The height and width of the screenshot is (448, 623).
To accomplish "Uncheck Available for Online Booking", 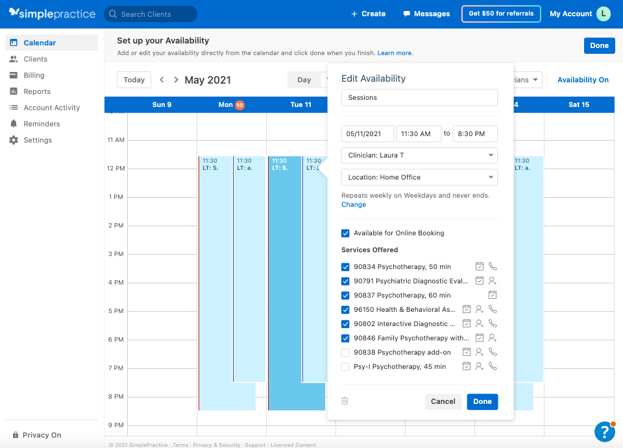I will [x=346, y=233].
